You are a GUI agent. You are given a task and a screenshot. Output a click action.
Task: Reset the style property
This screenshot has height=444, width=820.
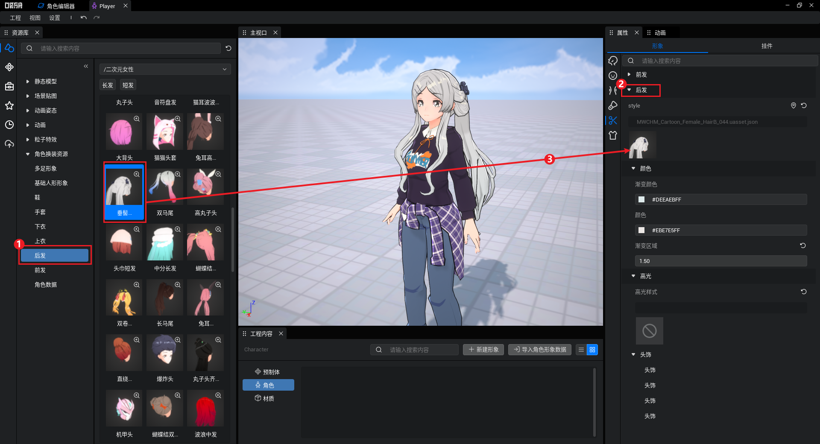(804, 105)
